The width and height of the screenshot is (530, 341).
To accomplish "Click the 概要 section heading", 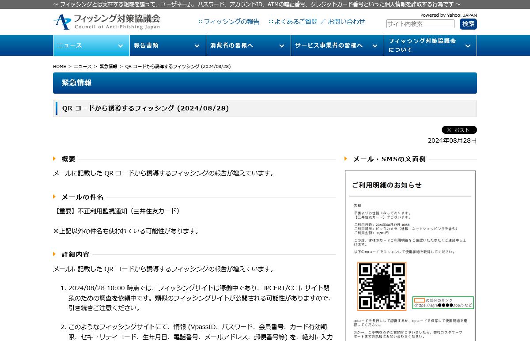I will point(68,159).
